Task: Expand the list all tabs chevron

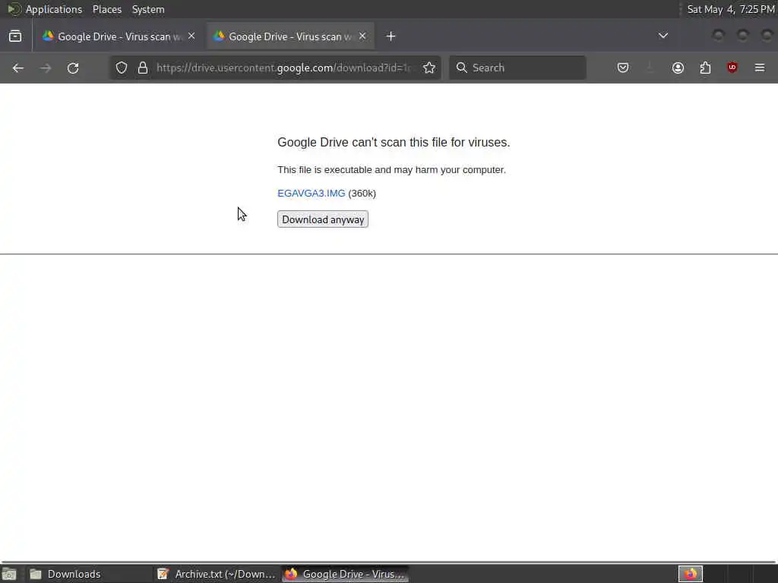Action: click(x=663, y=36)
